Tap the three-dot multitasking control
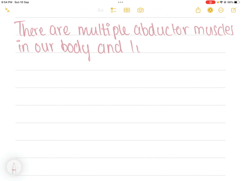Screen dimensions: 241x181 [120, 2]
